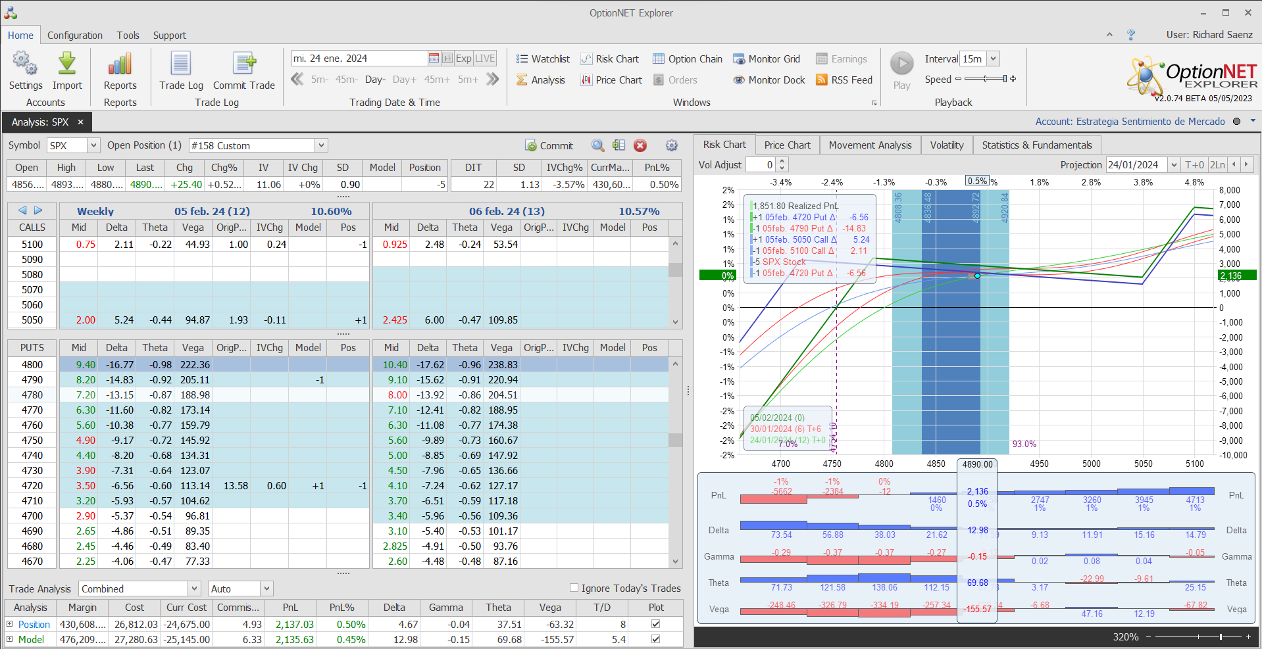The image size is (1262, 649).
Task: Uncheck the Position row Plot checkbox
Action: [655, 624]
